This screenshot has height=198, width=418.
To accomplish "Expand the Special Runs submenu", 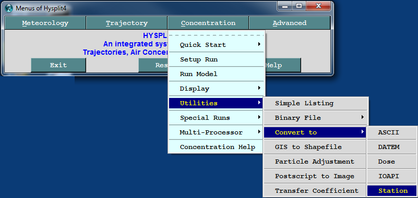I will pos(217,118).
